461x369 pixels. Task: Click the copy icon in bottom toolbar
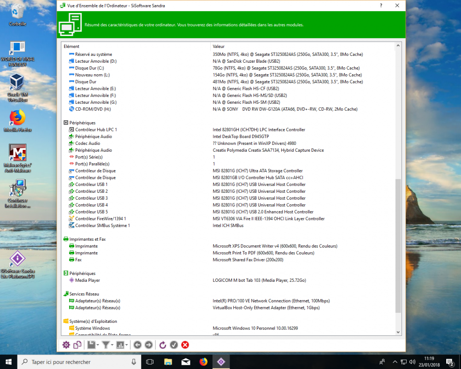[x=77, y=345]
